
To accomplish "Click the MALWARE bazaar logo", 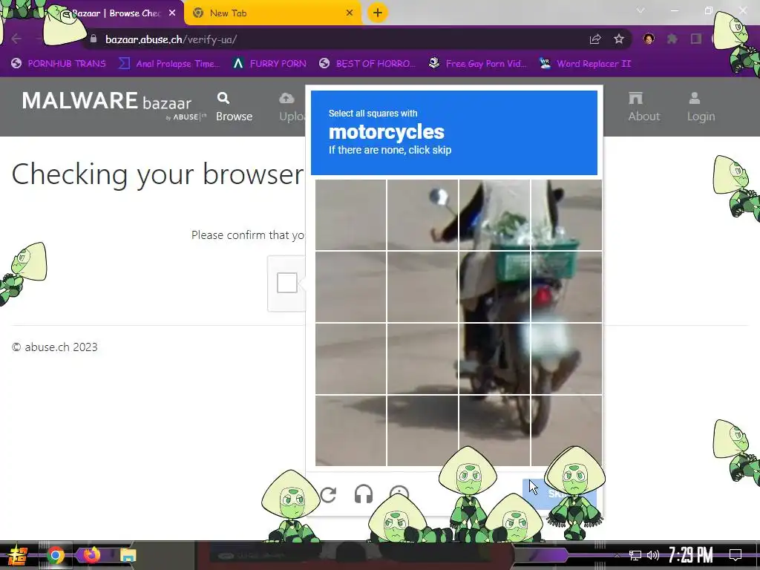I will 114,104.
